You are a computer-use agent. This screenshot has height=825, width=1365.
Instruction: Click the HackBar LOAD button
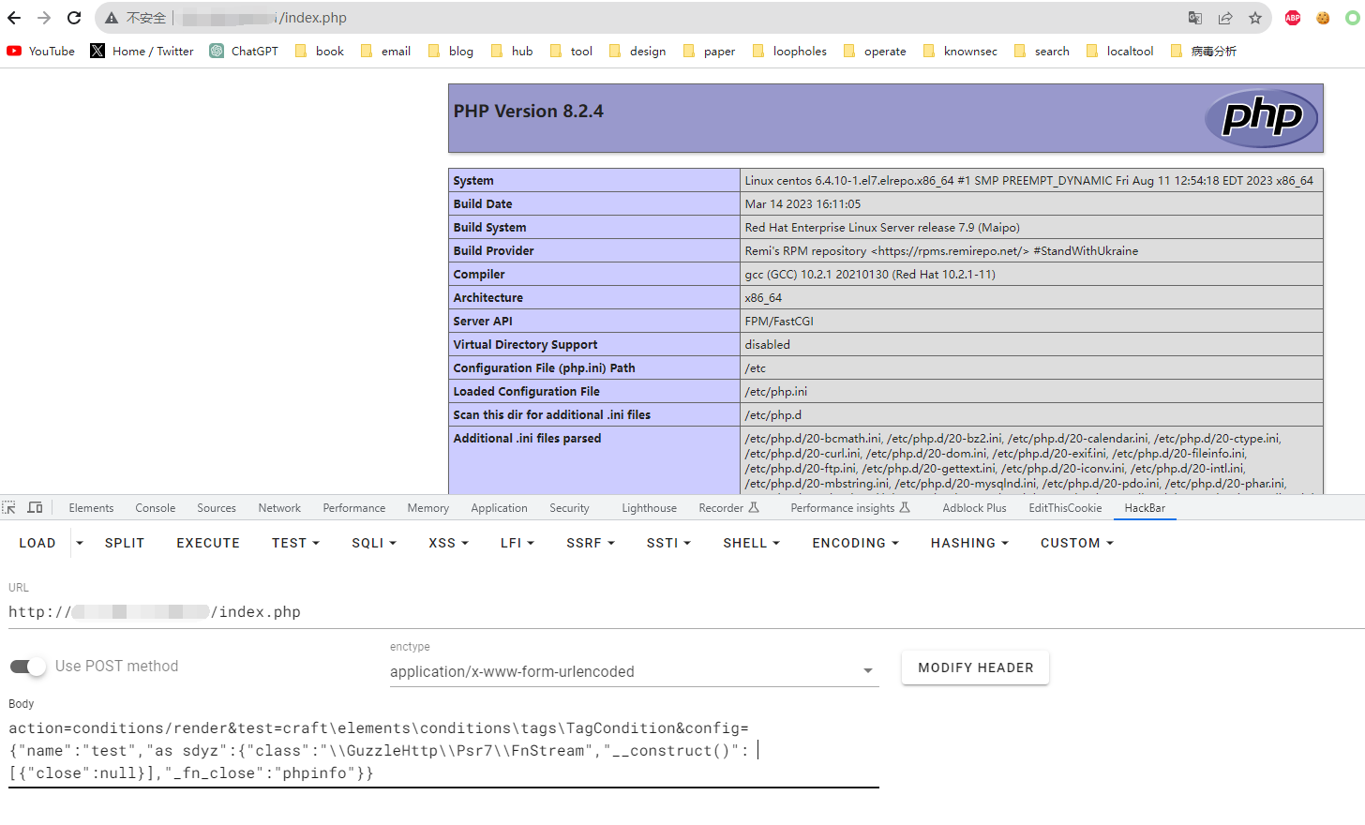click(x=37, y=543)
